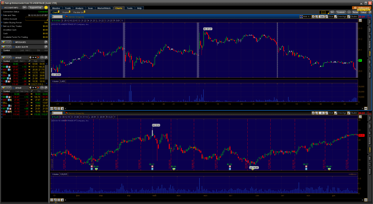Open Drawings tools on the upper chart
Viewport: 373px width, 204px height.
pyautogui.click(x=341, y=17)
